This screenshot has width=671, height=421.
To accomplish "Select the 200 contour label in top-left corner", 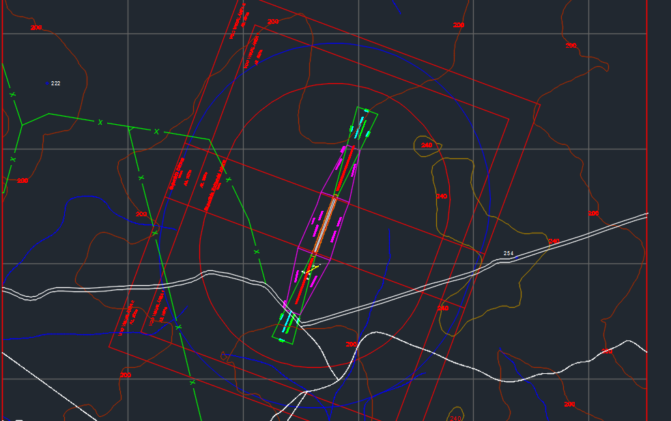I will click(36, 27).
